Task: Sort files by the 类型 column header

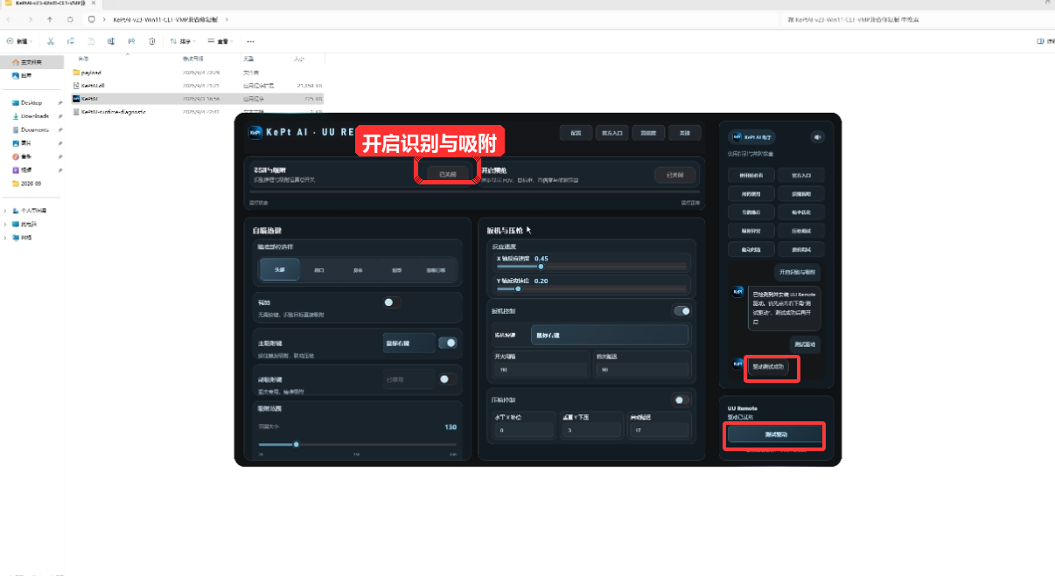Action: click(x=248, y=58)
